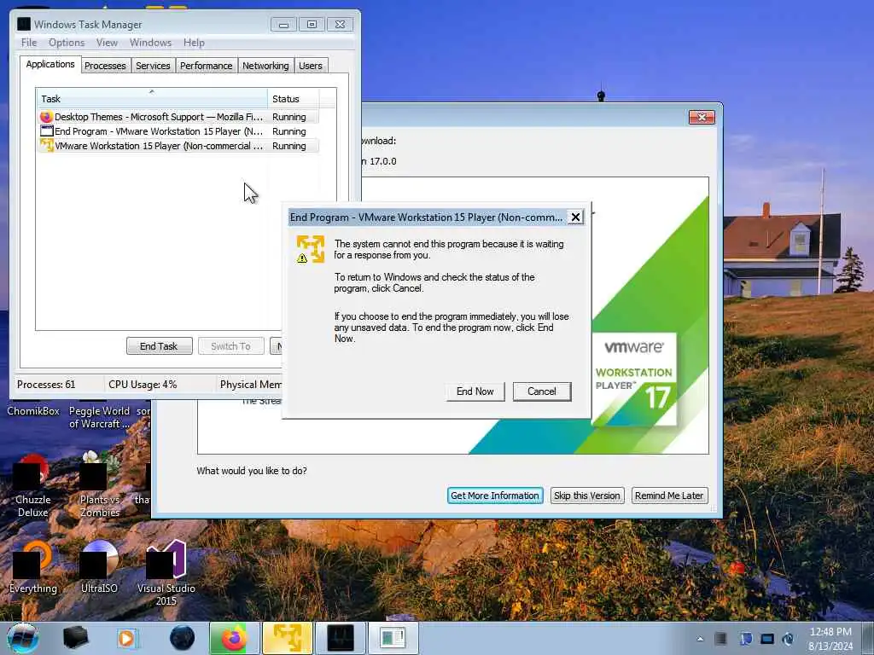Click Physical Mem status bar entry
The width and height of the screenshot is (874, 655).
click(251, 385)
